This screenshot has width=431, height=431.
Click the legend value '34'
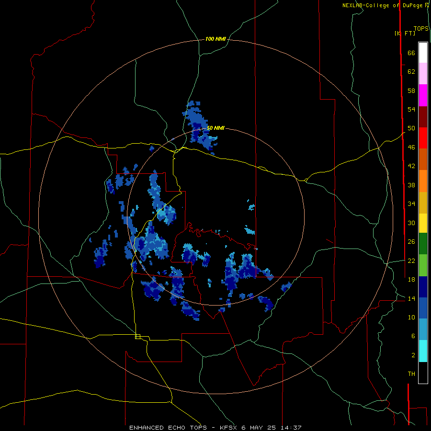[411, 204]
